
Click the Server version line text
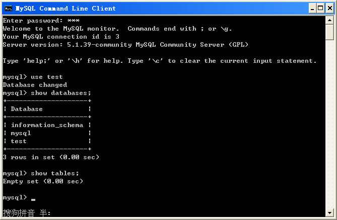click(125, 45)
